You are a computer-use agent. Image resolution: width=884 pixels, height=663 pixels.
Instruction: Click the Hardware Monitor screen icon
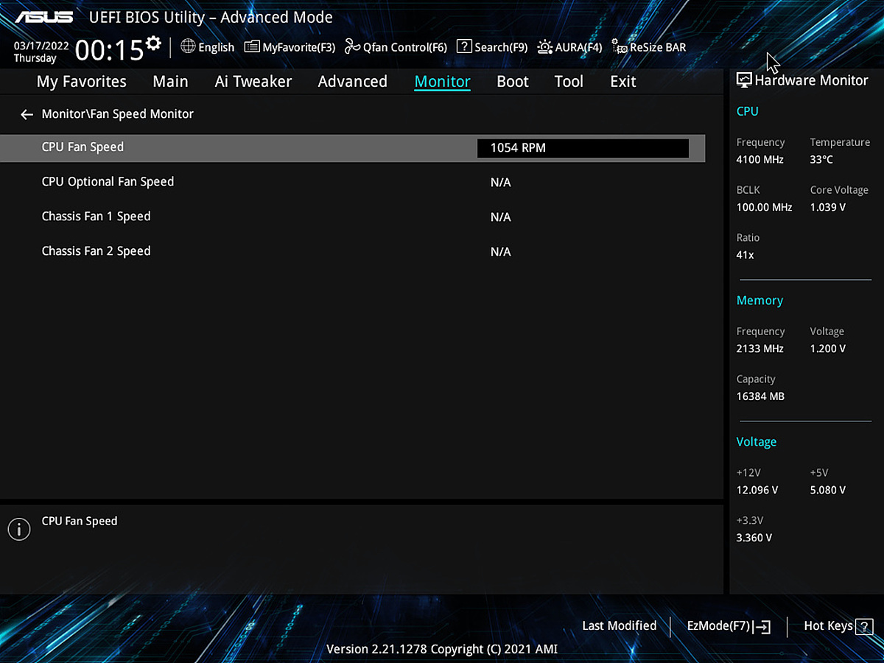[x=744, y=80]
